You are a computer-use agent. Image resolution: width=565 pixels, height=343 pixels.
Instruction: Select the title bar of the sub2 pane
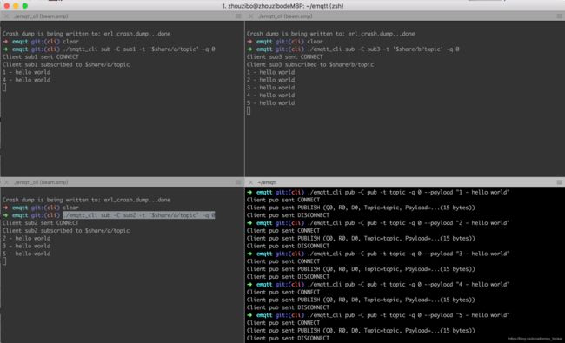point(123,182)
